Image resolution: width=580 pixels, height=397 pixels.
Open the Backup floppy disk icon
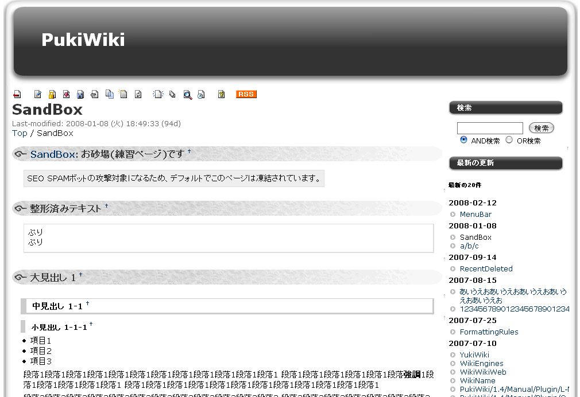[x=80, y=95]
